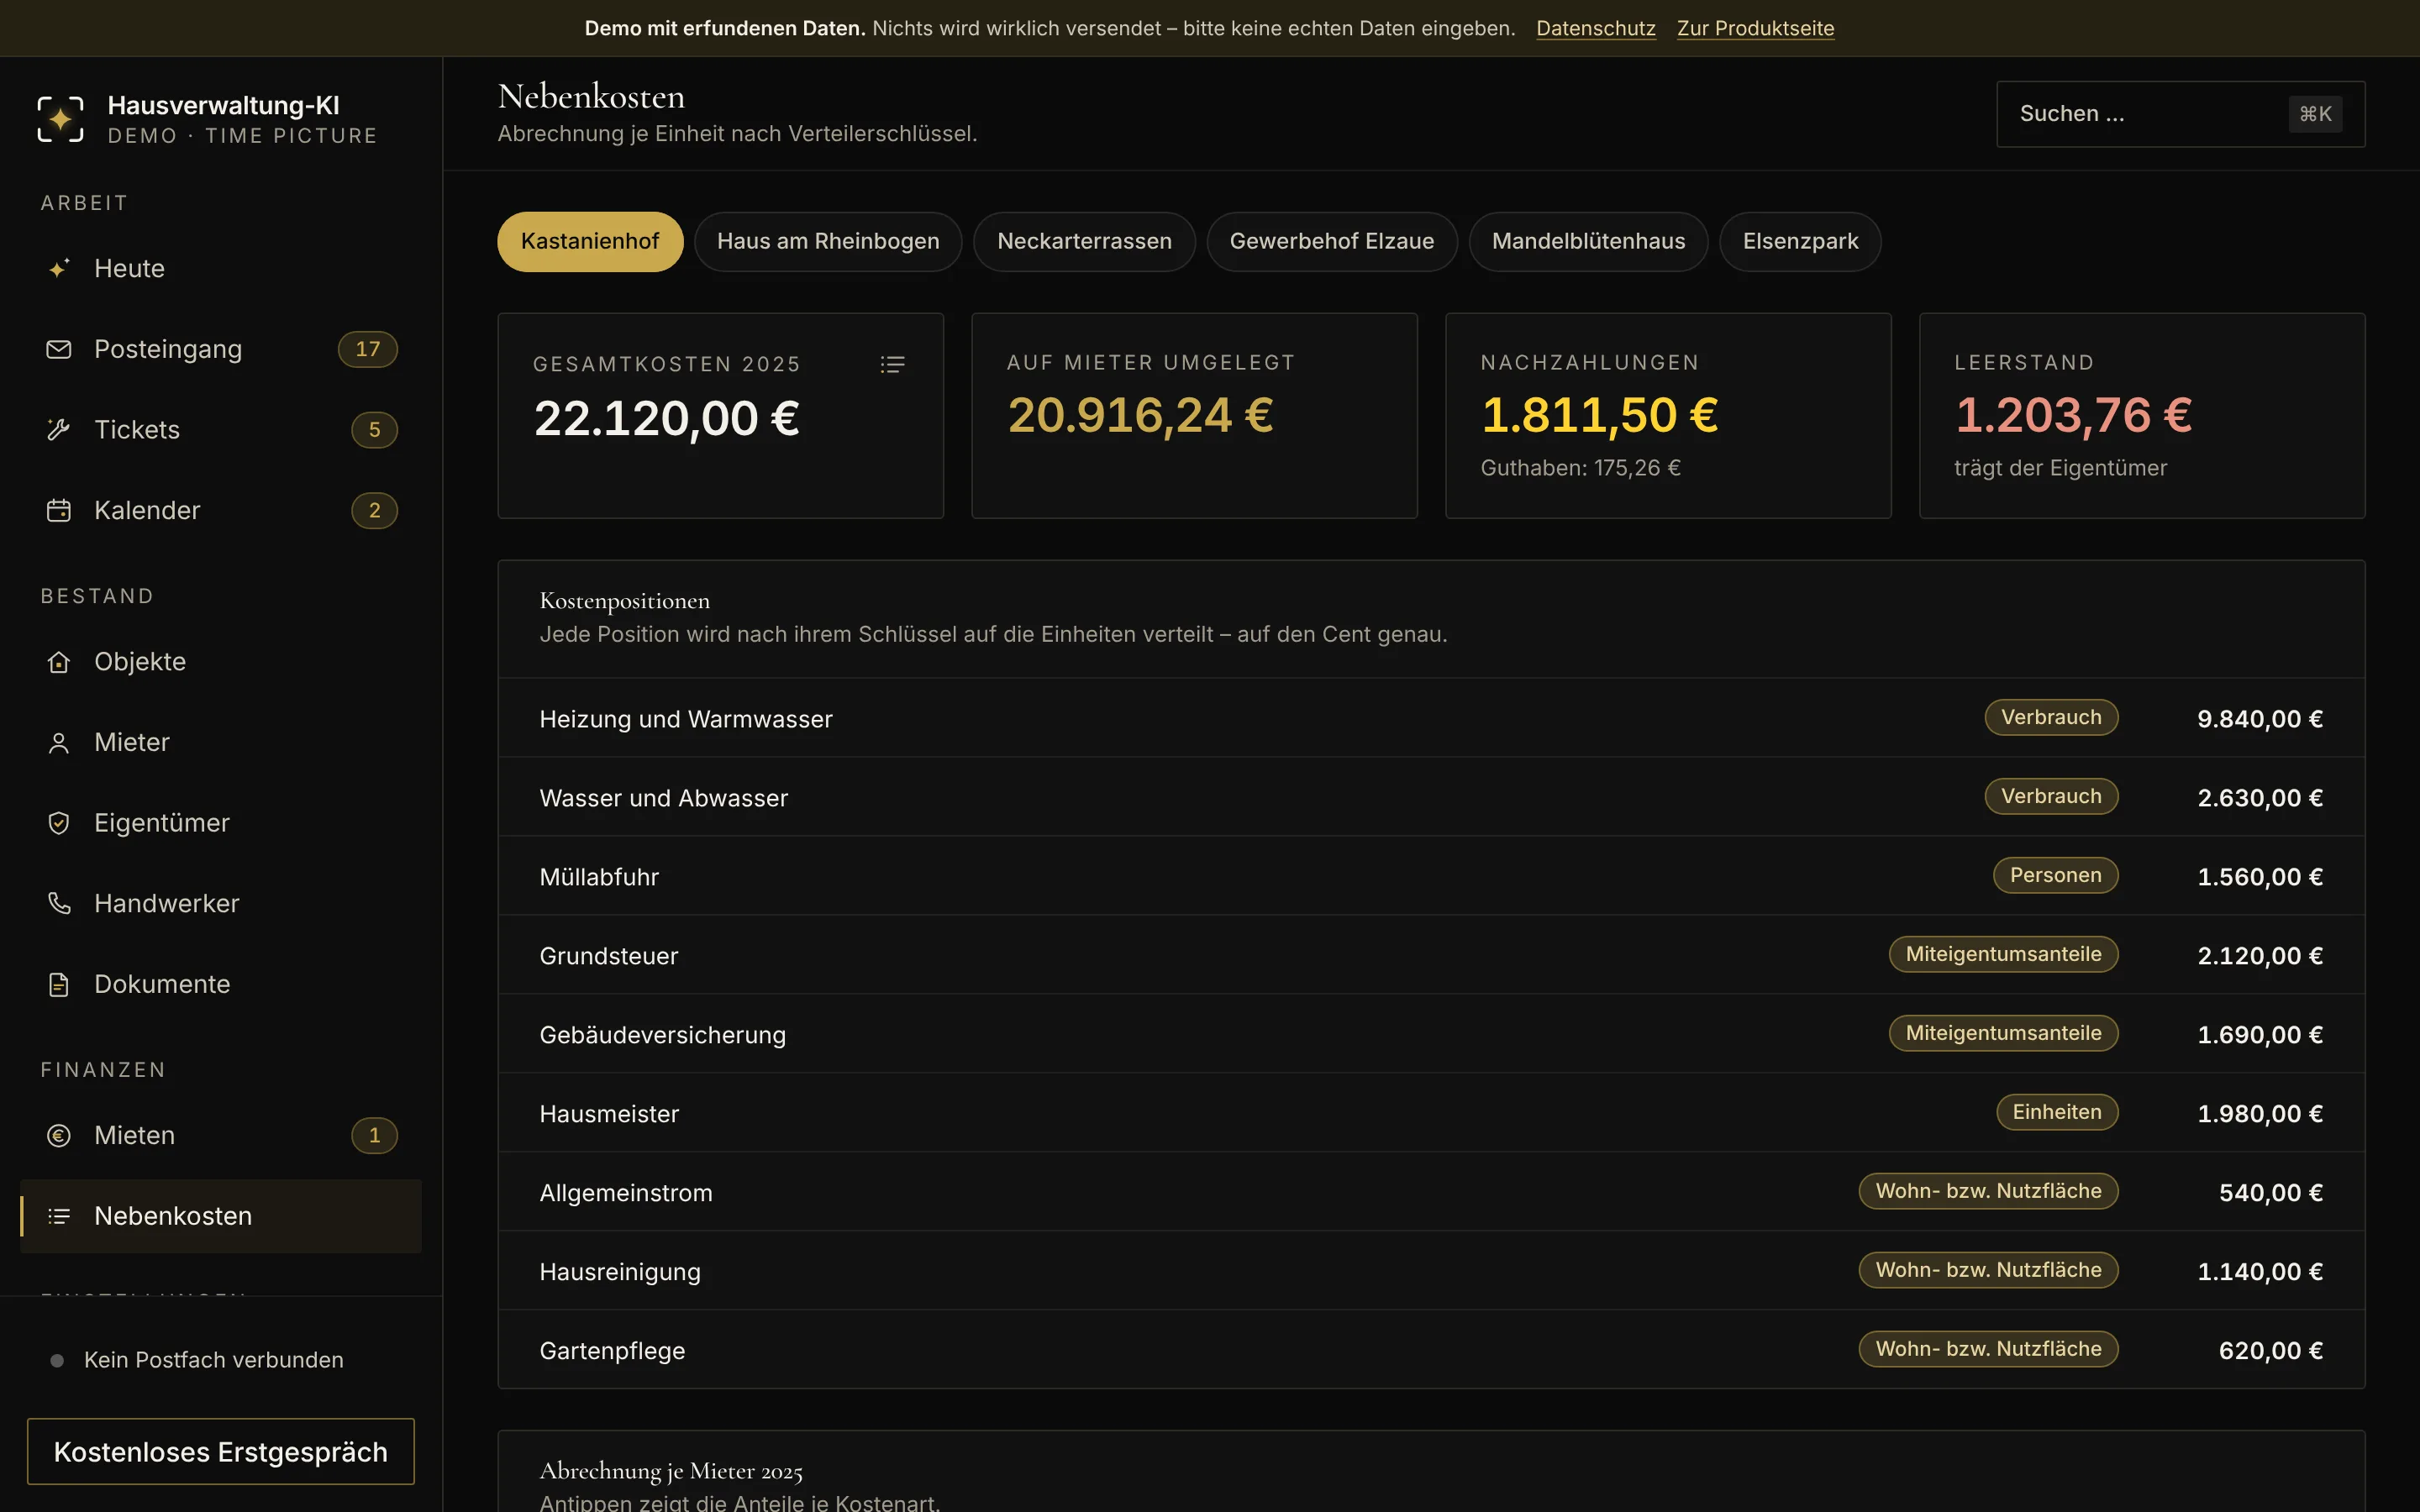This screenshot has width=2420, height=1512.
Task: Click the wrench icon beside Tickets
Action: point(59,430)
